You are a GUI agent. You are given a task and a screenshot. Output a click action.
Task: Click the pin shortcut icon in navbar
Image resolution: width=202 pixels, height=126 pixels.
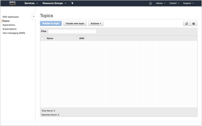coord(72,3)
